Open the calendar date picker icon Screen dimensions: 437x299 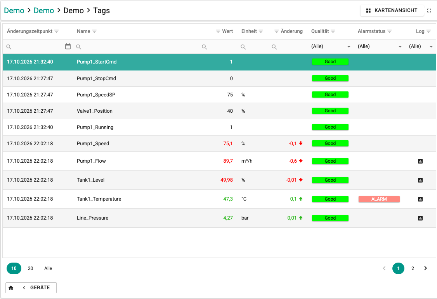(x=68, y=46)
